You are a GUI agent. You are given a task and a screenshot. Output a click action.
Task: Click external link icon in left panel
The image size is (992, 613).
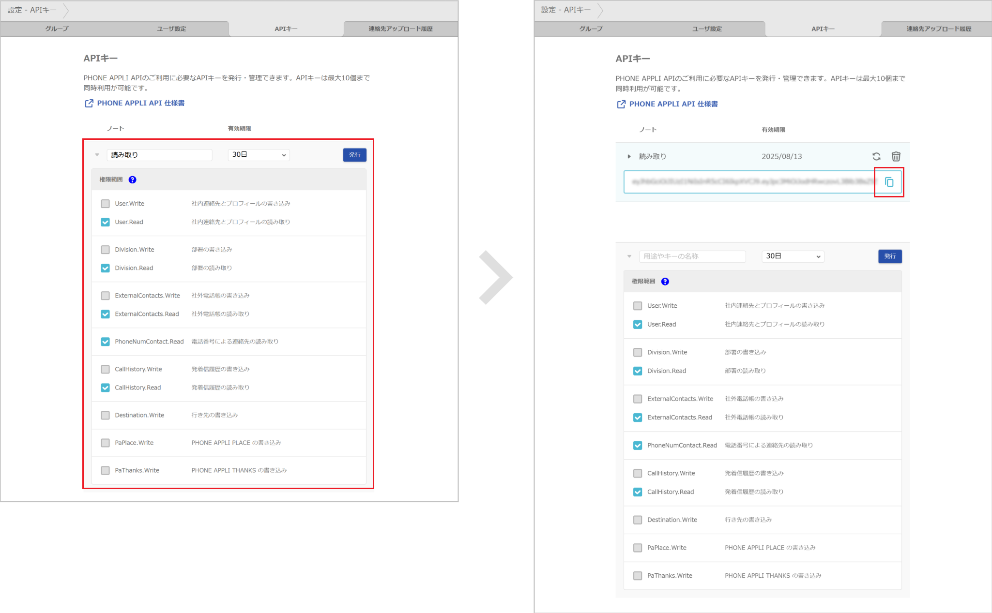[x=89, y=103]
